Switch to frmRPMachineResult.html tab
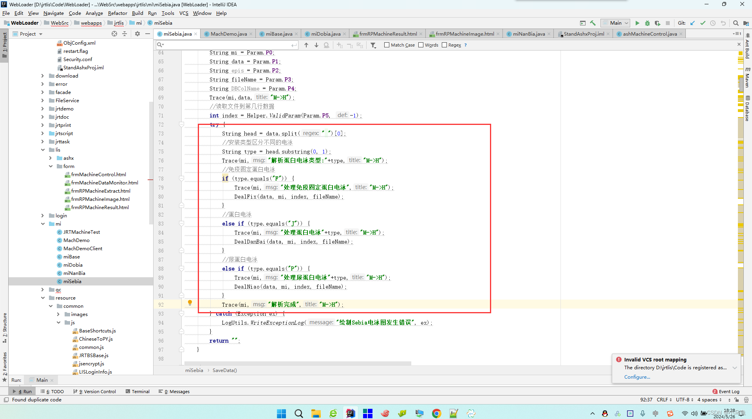 (x=388, y=34)
